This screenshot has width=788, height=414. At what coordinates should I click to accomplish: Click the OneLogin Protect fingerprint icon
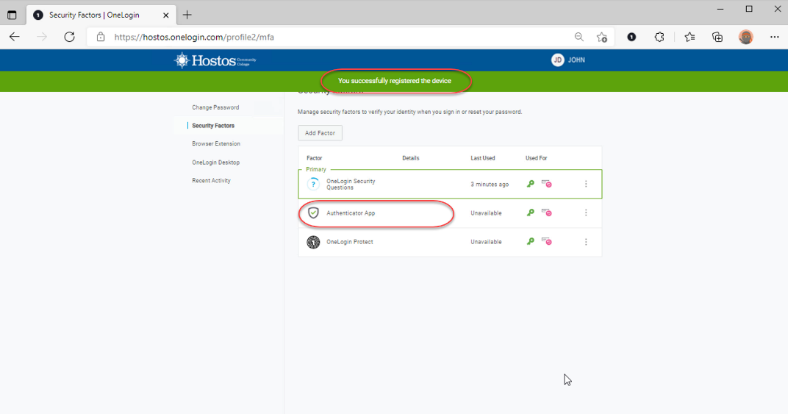click(313, 242)
